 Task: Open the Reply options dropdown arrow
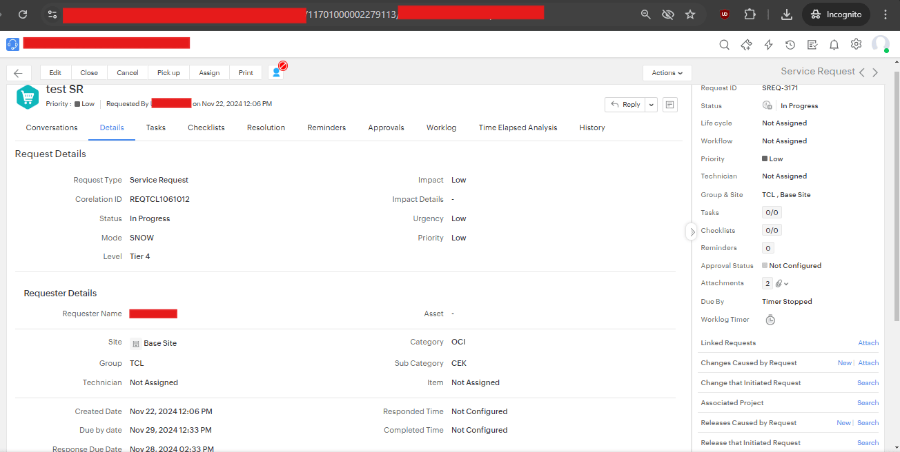pyautogui.click(x=652, y=105)
